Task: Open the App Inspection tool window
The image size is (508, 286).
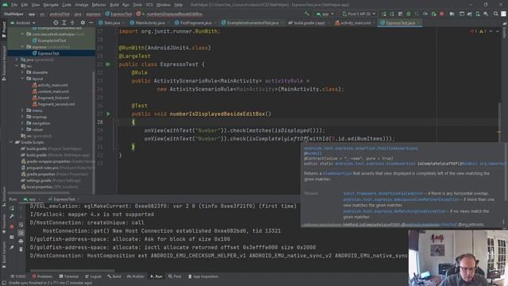Action: click(203, 276)
